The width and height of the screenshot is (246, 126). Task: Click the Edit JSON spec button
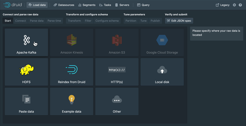(x=179, y=21)
